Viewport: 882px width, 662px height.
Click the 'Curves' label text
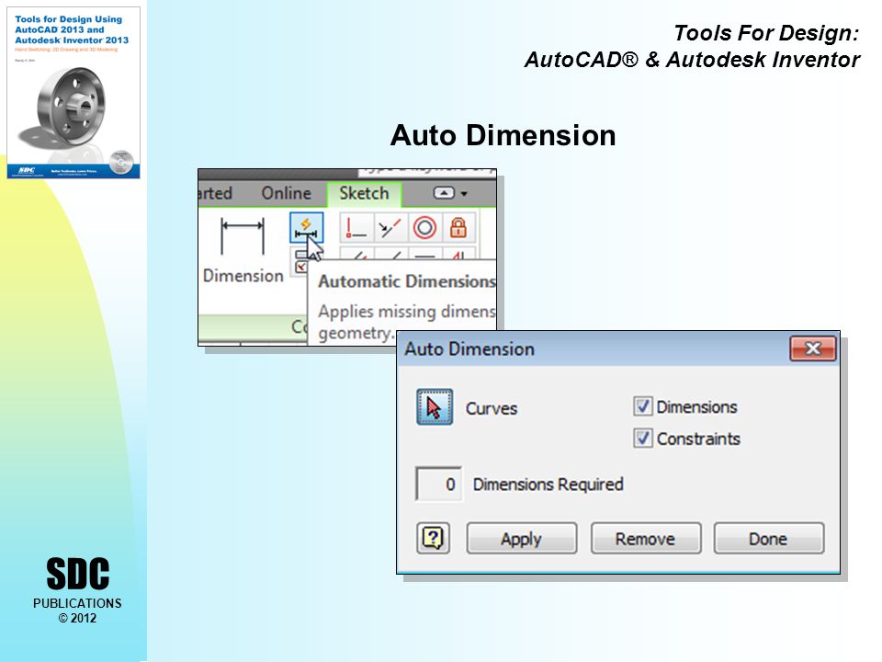[x=491, y=408]
